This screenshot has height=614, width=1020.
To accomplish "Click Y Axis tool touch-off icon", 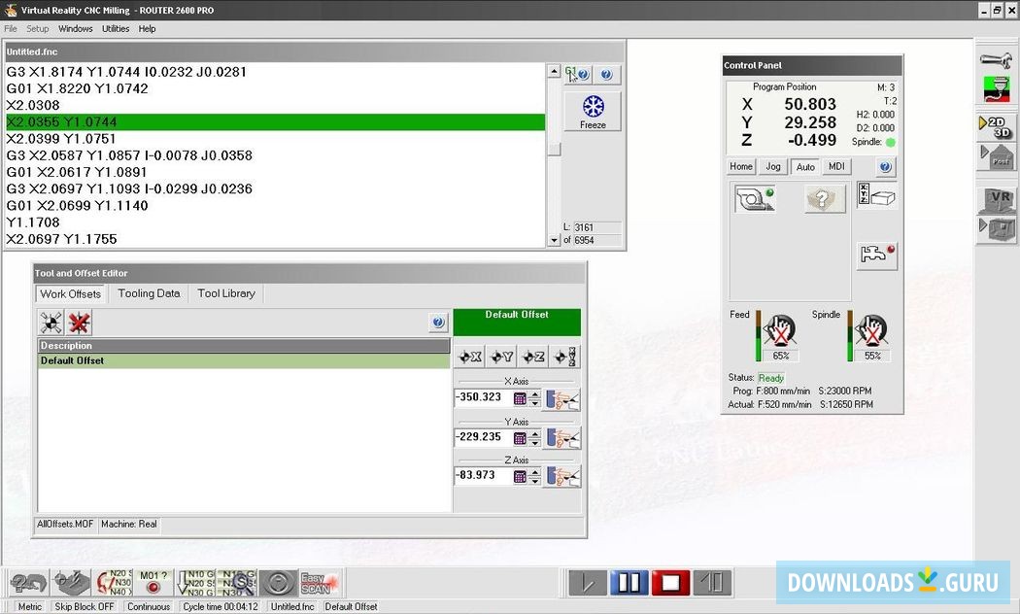I will [562, 438].
